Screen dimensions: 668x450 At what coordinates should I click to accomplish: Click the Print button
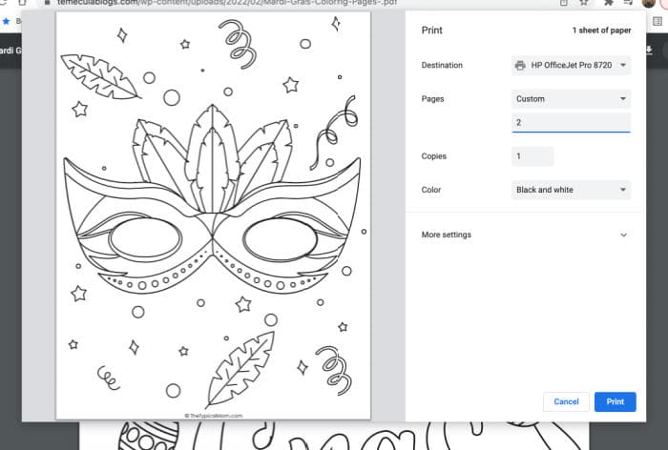click(616, 402)
